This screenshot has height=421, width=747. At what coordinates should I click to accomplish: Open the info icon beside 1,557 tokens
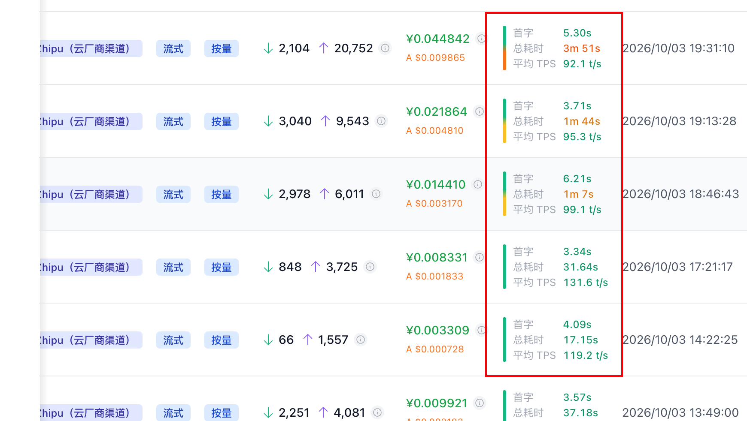point(361,340)
